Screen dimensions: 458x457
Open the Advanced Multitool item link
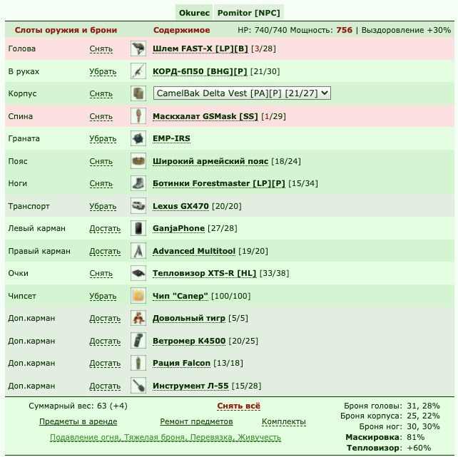point(194,251)
